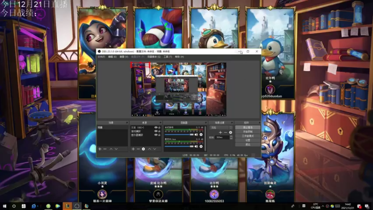This screenshot has height=210, width=373.
Task: Open Internet Explorer from taskbar
Action: 34,206
